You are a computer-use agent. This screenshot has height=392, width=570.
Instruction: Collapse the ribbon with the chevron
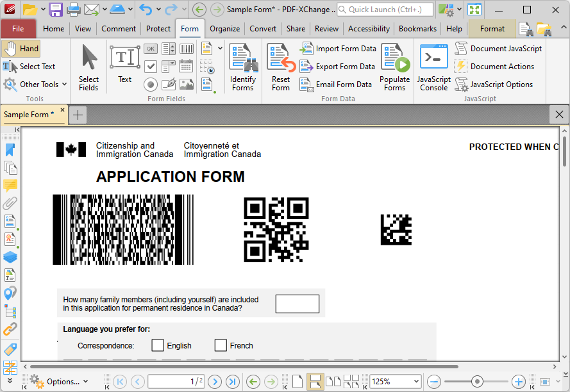coord(563,28)
